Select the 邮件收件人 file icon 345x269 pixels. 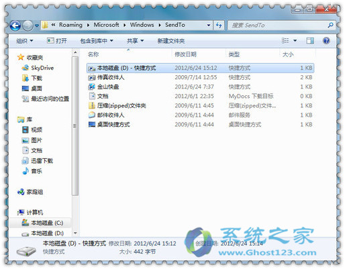tap(92, 115)
